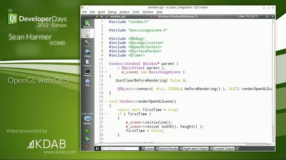286x160 pixels.
Task: Open the Help menu
Action: tap(159, 12)
